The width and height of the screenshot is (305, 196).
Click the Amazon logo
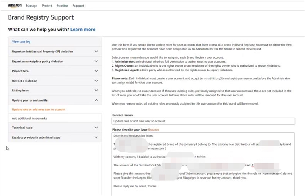(x=15, y=6)
